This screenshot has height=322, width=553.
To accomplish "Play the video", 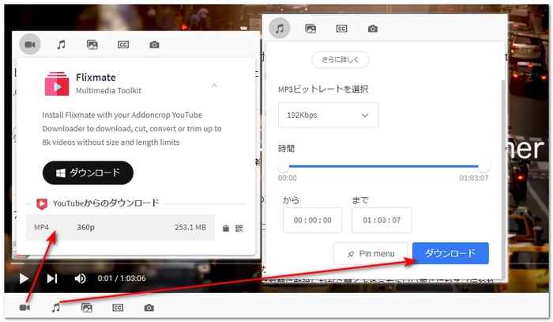I will 24,278.
